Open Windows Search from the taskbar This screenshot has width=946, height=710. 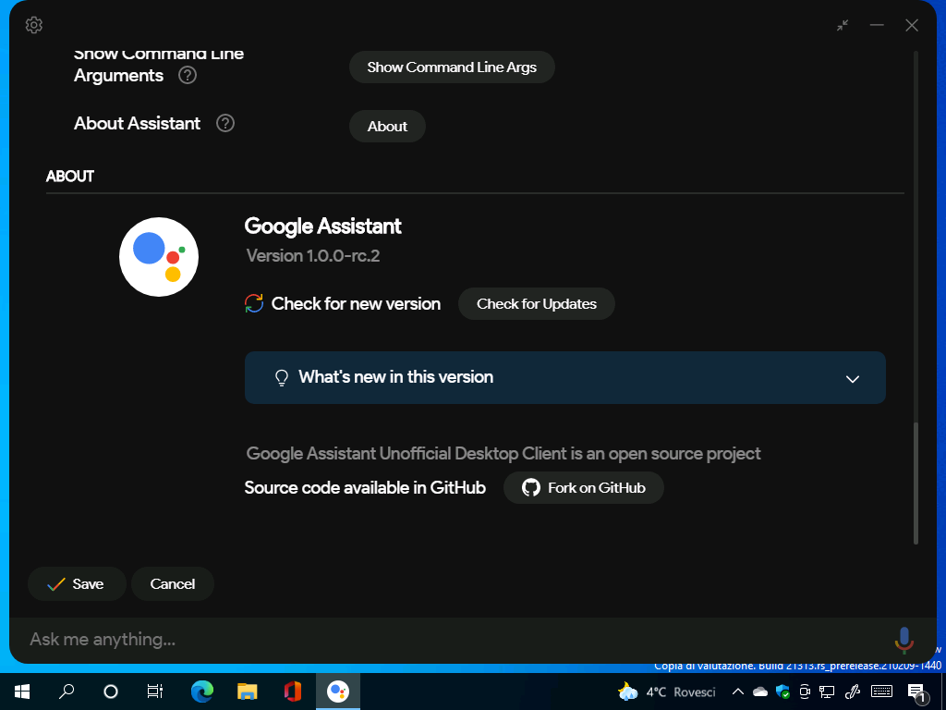(x=67, y=692)
